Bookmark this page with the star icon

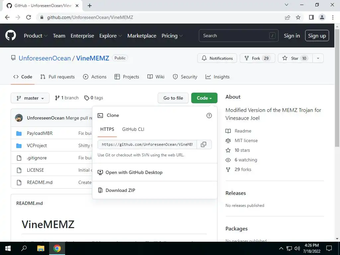point(298,17)
